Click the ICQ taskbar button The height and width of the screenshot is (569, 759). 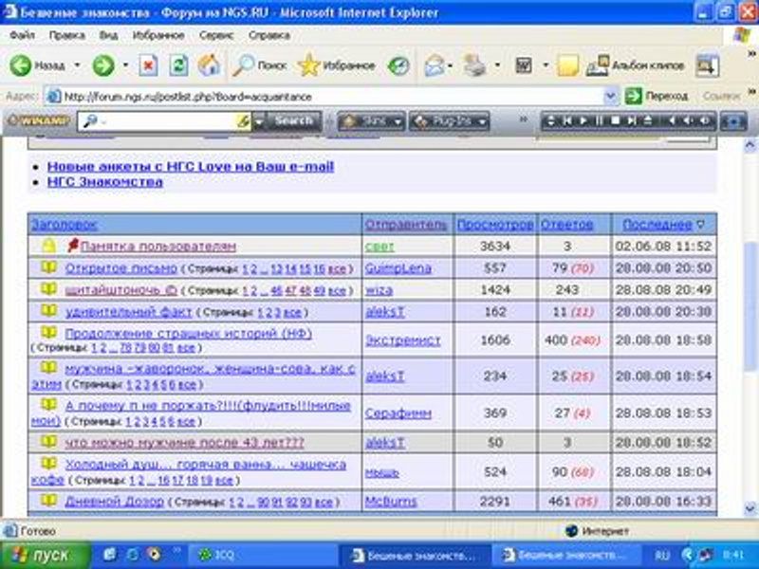pos(222,554)
